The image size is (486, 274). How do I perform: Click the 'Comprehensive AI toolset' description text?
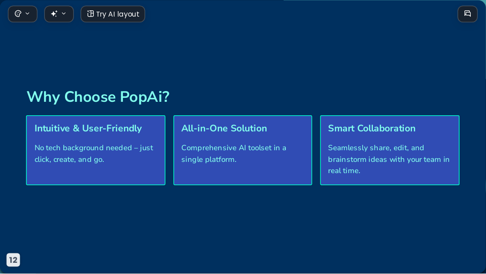click(x=234, y=153)
